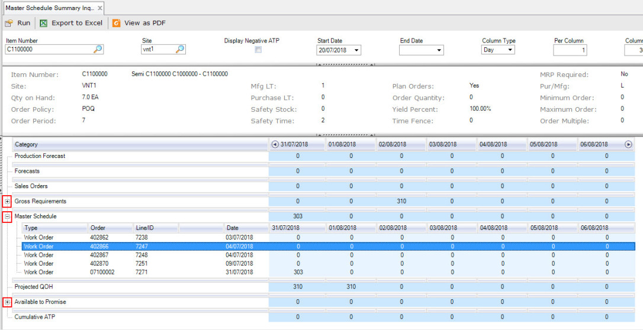Click the 31/07/2018 main column header
This screenshot has width=643, height=330.
coord(297,144)
